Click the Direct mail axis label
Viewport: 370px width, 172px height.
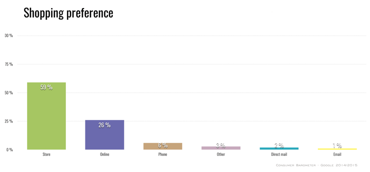point(279,154)
